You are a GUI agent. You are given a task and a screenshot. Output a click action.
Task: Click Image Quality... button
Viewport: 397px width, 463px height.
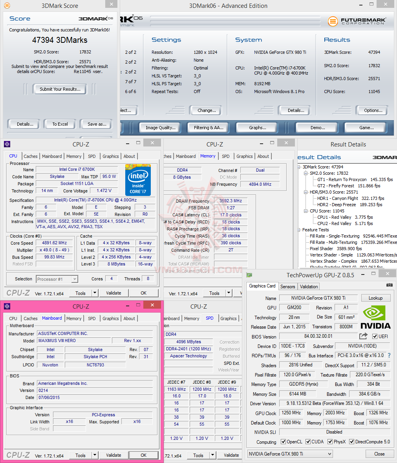pyautogui.click(x=160, y=128)
